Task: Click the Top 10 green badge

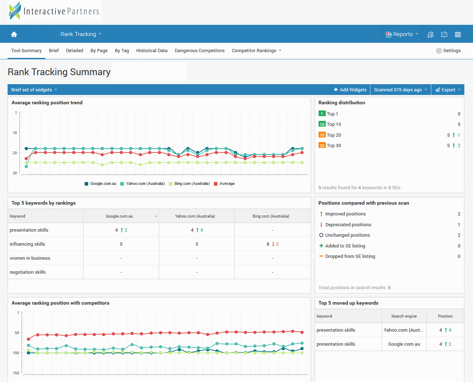Action: [x=322, y=124]
